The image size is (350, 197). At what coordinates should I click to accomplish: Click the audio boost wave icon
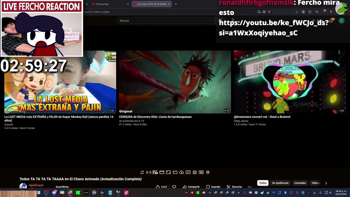pyautogui.click(x=149, y=172)
